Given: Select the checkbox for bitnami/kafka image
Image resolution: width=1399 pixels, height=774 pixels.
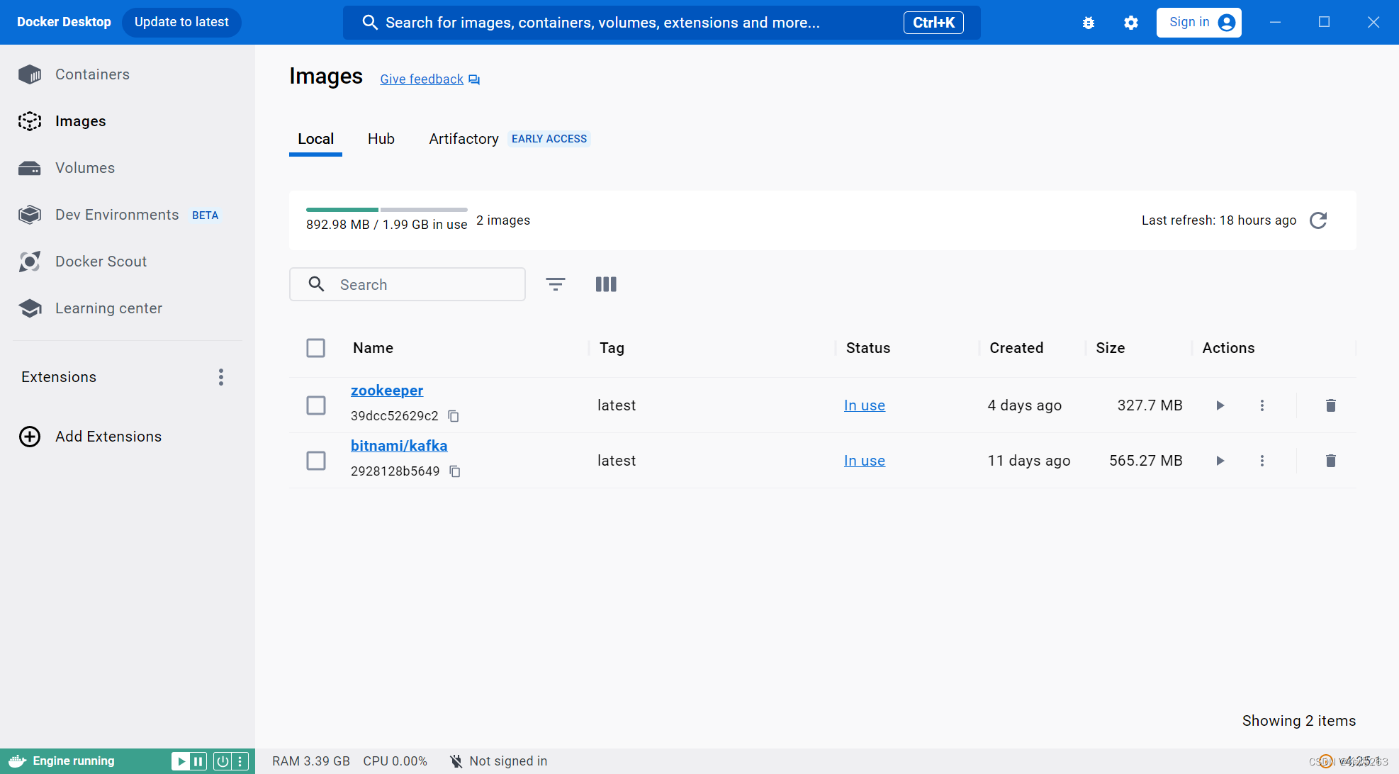Looking at the screenshot, I should [x=316, y=460].
